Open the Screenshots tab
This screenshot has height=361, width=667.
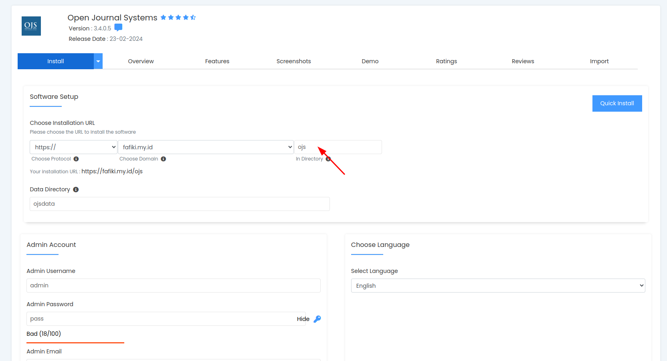294,61
